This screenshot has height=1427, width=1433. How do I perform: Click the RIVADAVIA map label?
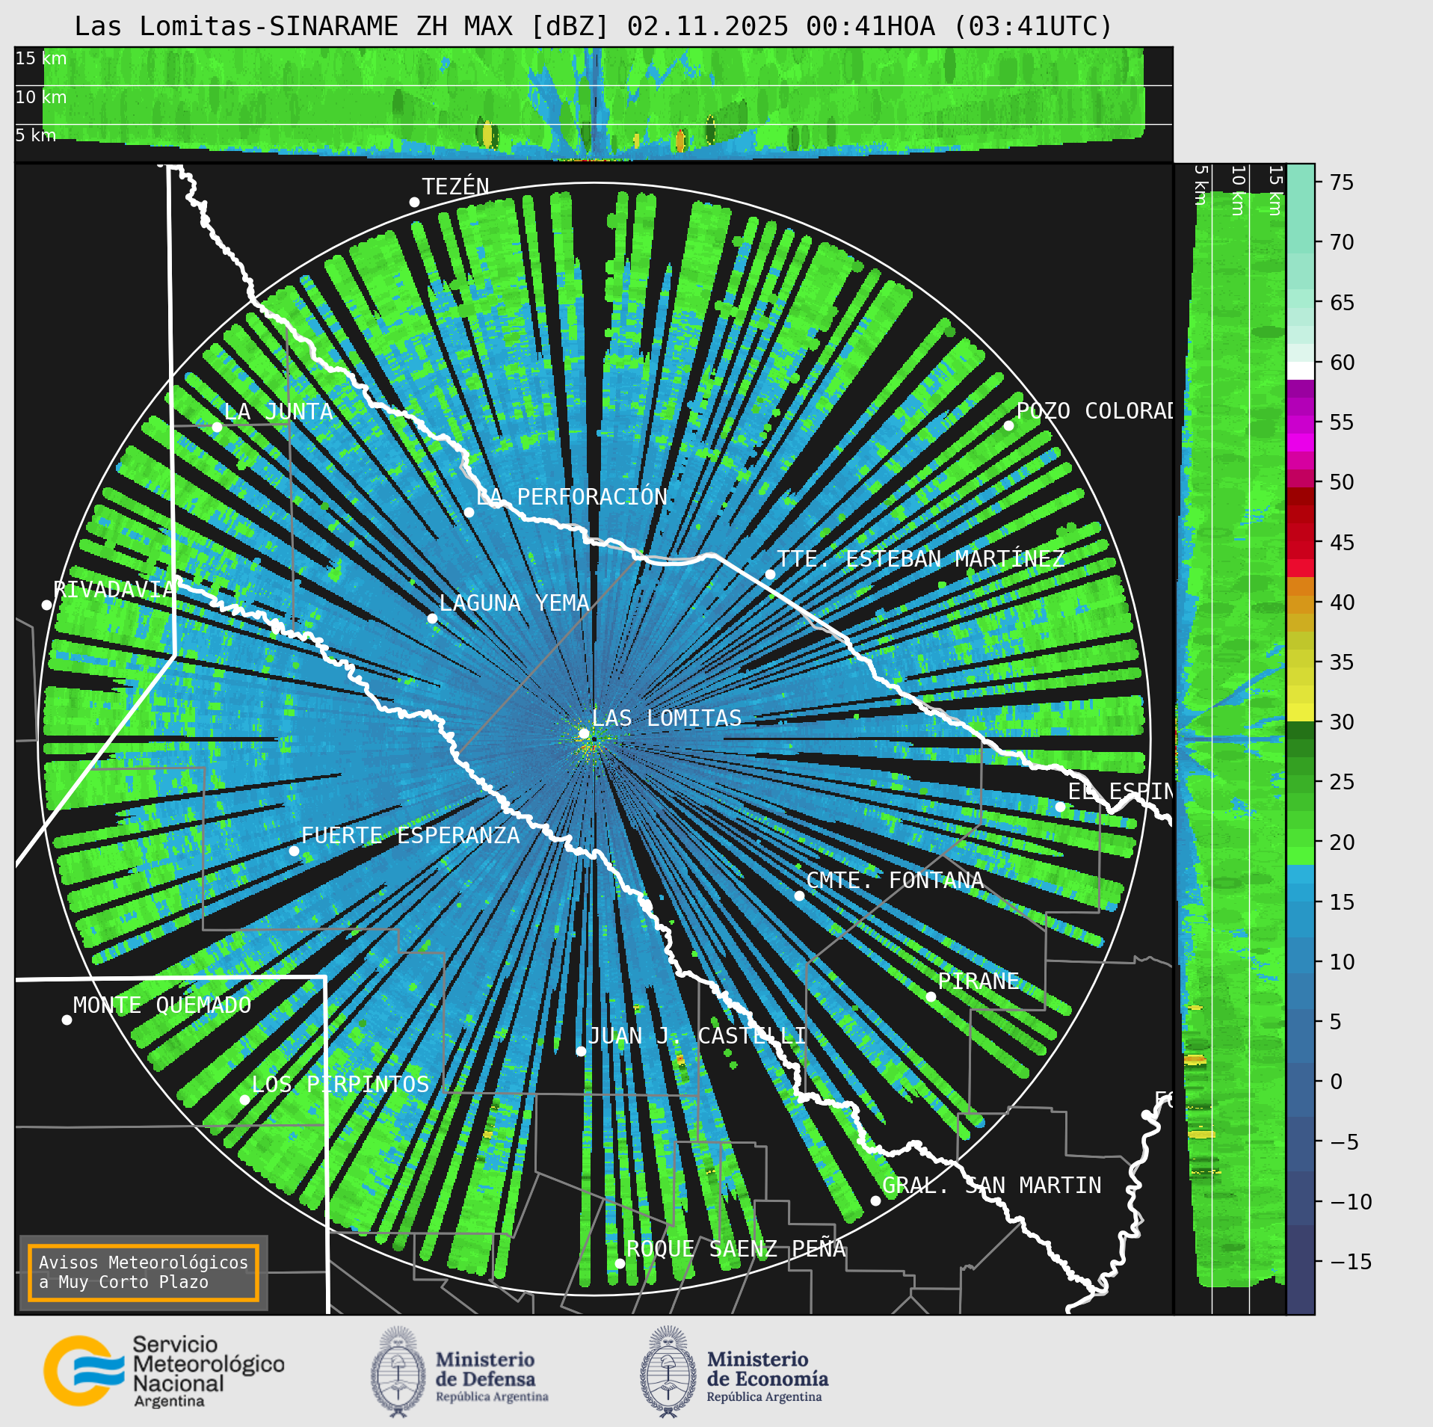click(114, 590)
